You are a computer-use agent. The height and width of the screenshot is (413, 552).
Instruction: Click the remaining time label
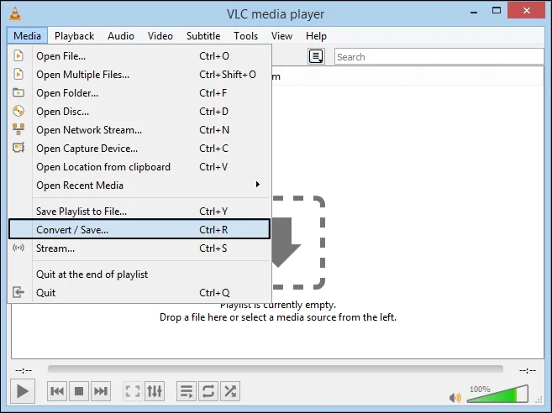[528, 370]
